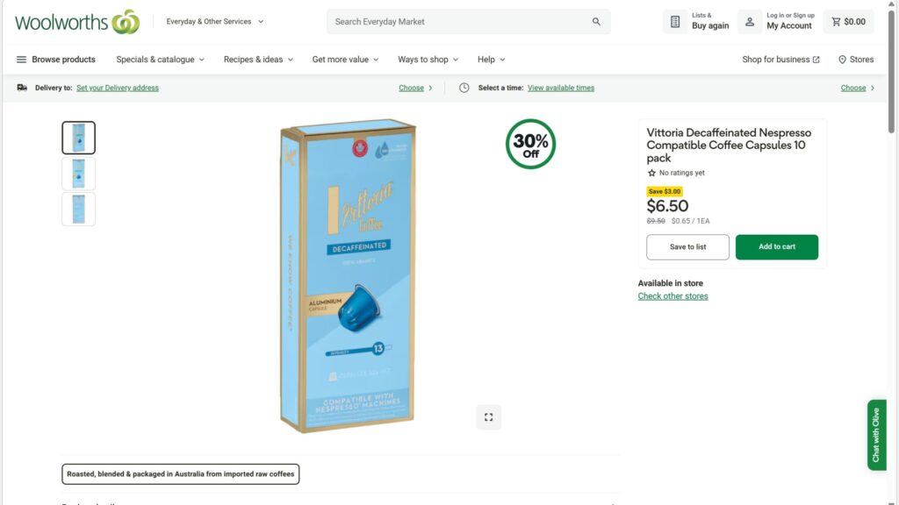Open the Lists & Buy again icon

coord(675,22)
